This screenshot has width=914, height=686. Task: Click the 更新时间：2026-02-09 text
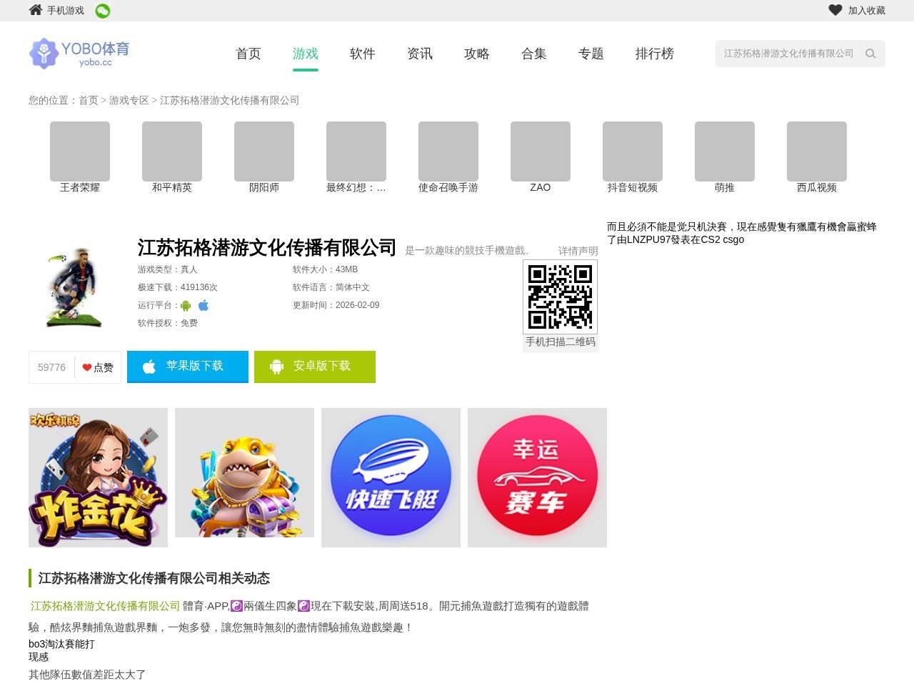pyautogui.click(x=336, y=305)
